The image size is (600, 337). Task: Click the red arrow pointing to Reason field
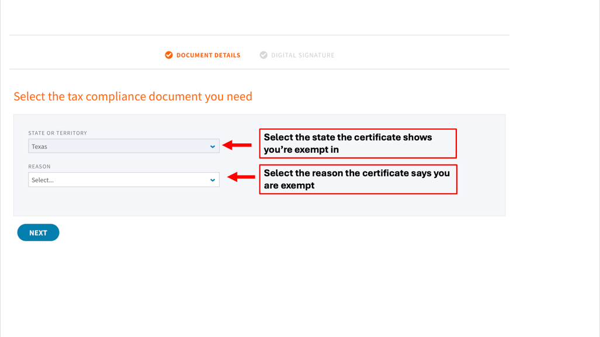tap(241, 177)
